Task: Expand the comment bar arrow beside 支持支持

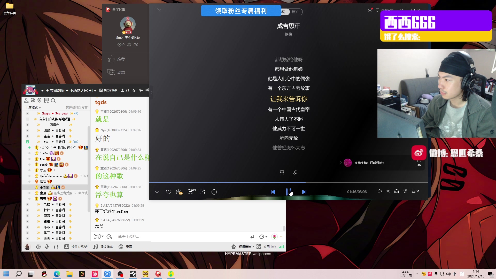Action: (340, 163)
